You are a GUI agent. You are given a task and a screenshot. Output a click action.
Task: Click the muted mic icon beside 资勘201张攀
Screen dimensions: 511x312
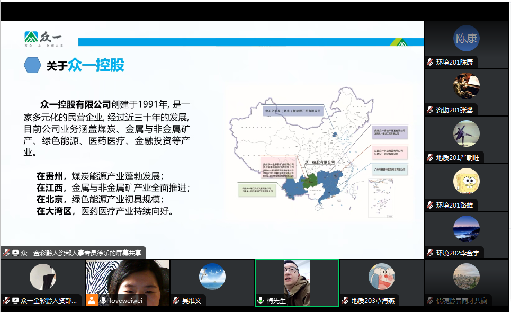click(431, 110)
